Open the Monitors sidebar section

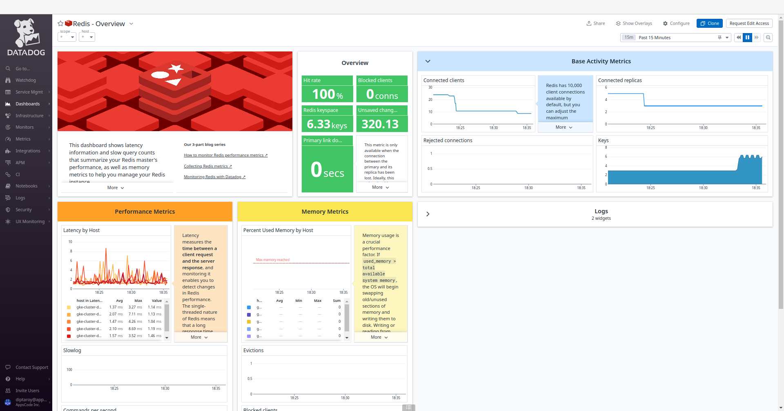[24, 127]
